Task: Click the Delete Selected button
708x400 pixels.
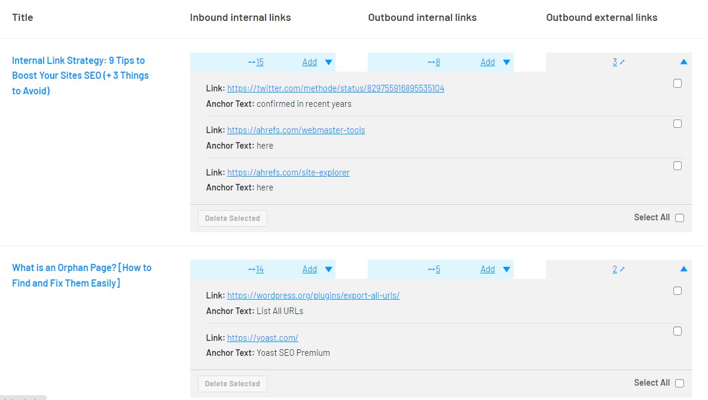Action: click(x=232, y=218)
